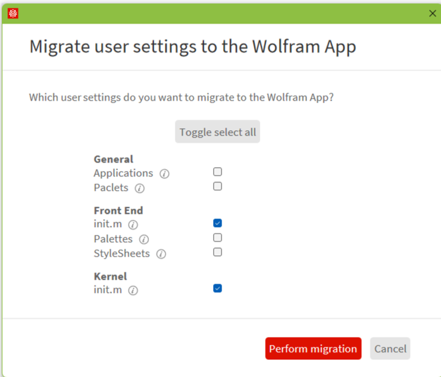The width and height of the screenshot is (441, 377).
Task: Start migration with Perform migration button
Action: [313, 348]
